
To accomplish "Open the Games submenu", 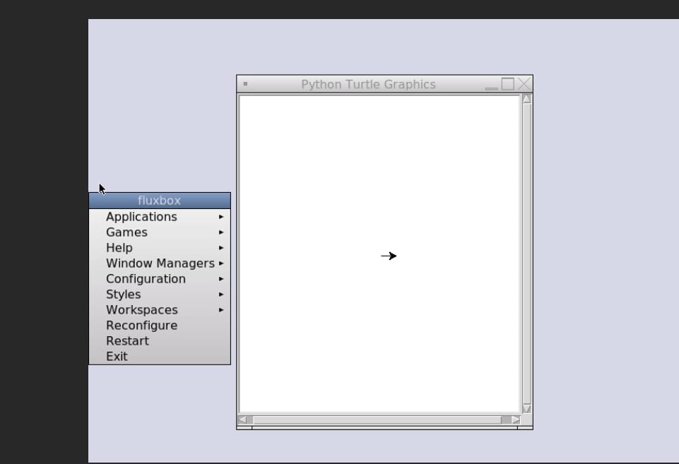I will 160,232.
